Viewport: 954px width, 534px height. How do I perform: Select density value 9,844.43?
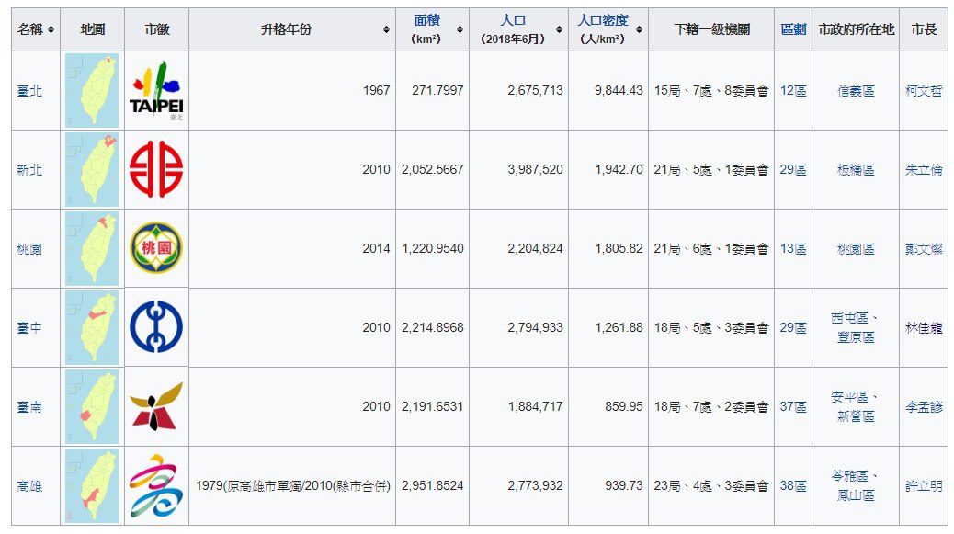[619, 91]
